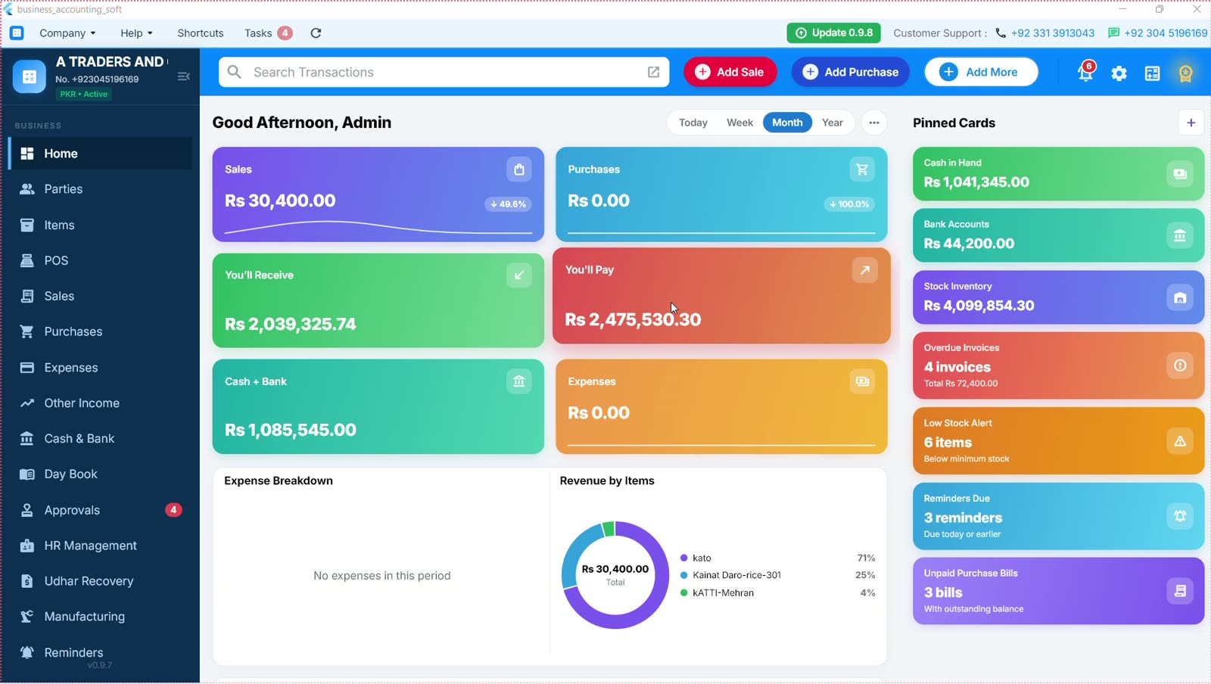
Task: Open settings gear icon in header
Action: (1119, 73)
